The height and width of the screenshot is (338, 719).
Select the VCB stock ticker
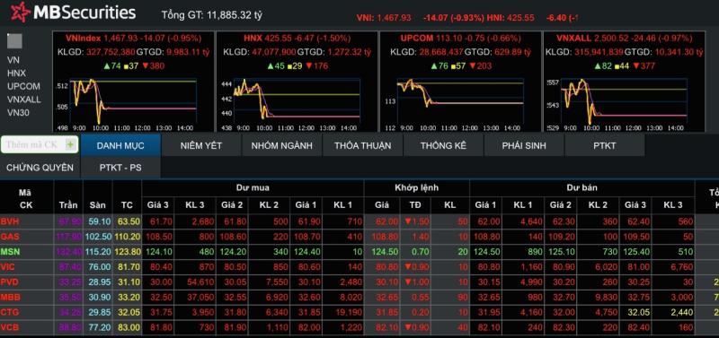[x=10, y=327]
